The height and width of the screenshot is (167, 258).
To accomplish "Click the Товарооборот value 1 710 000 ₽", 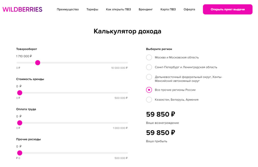I will [24, 56].
